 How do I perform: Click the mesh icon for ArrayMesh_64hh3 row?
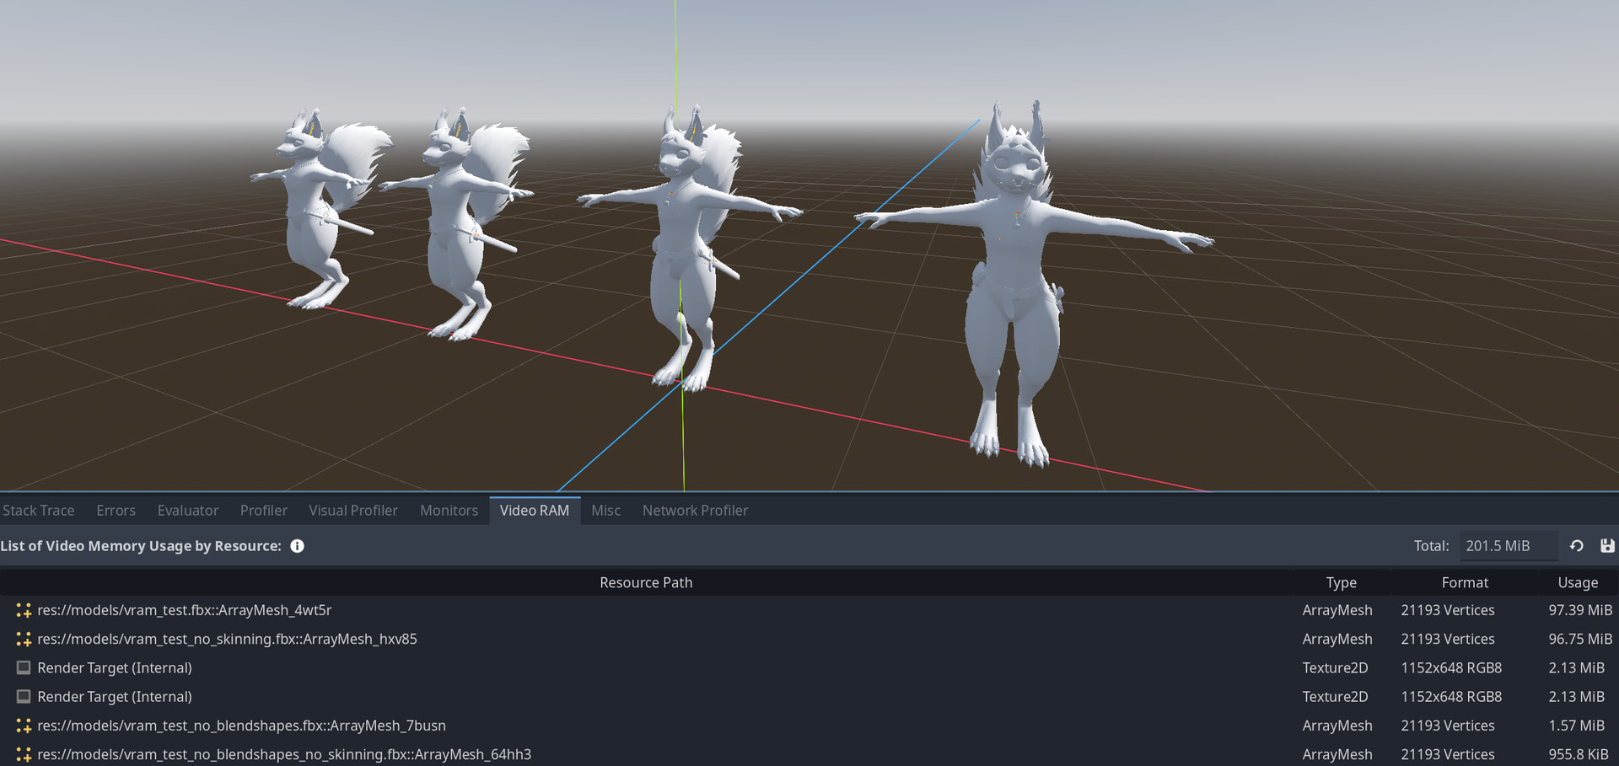pos(24,754)
